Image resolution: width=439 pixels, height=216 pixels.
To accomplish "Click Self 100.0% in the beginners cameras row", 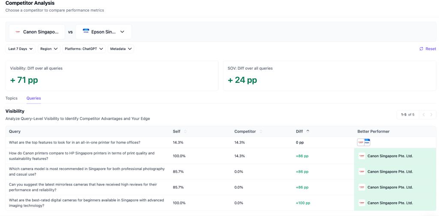I will pyautogui.click(x=179, y=203).
